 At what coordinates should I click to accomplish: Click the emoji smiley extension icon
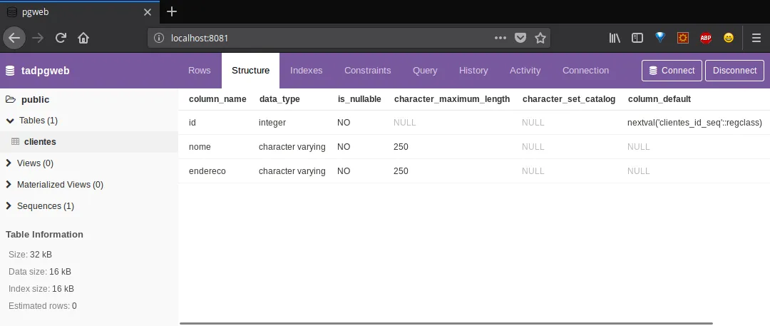click(x=729, y=38)
